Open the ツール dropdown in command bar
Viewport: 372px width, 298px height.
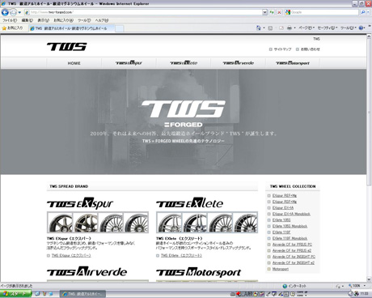[x=349, y=28]
